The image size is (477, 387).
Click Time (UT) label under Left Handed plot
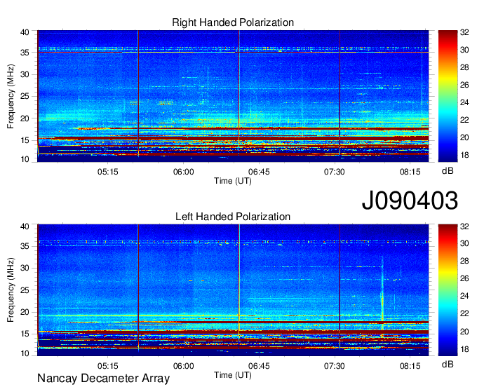point(233,375)
